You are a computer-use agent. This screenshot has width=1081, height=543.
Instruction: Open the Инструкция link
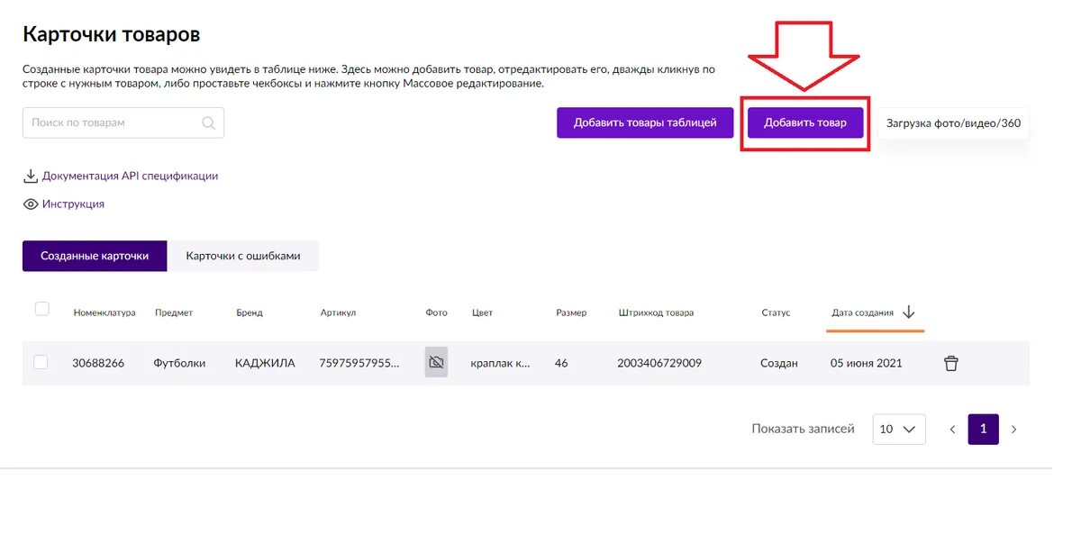point(73,204)
